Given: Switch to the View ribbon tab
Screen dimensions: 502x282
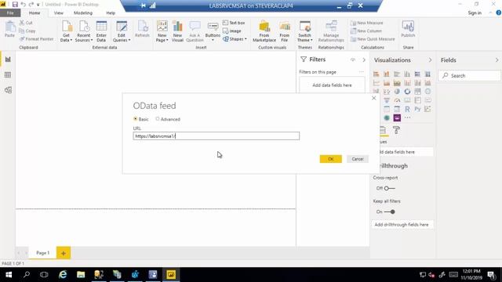Looking at the screenshot, I should click(59, 13).
